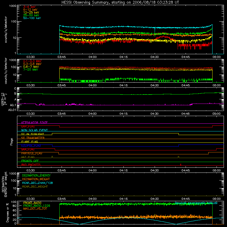Click the "A0.1" tick label in GOES panel
Viewport: 227px width, 227px height.
point(13,105)
